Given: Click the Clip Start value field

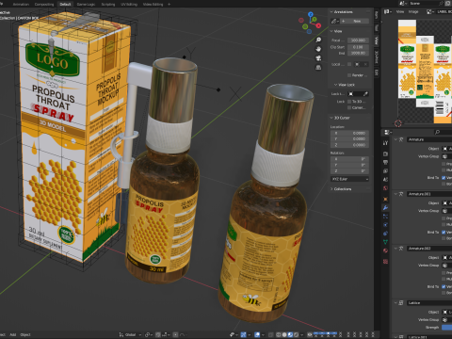Looking at the screenshot, I should point(358,47).
